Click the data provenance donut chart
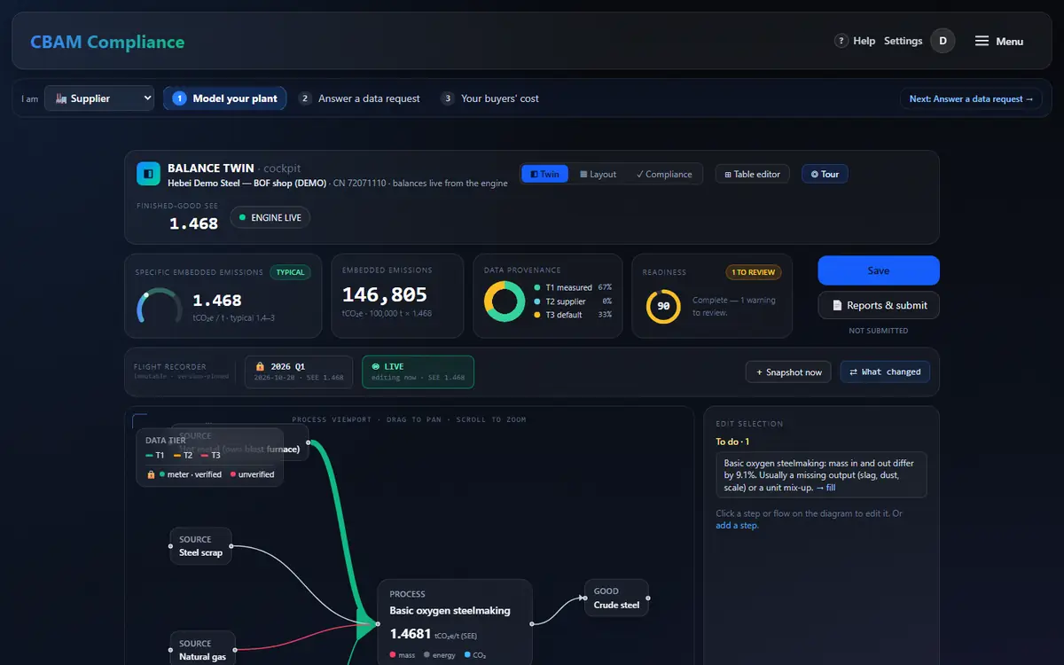This screenshot has width=1064, height=665. click(x=505, y=301)
